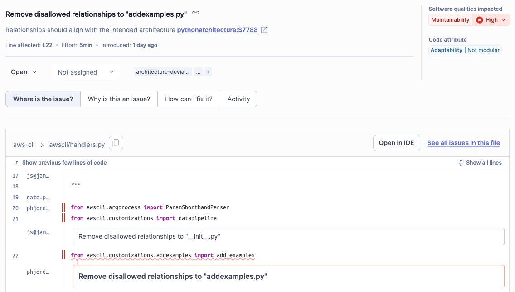Open the How can I fix it? tab
This screenshot has width=515, height=292.
point(189,99)
